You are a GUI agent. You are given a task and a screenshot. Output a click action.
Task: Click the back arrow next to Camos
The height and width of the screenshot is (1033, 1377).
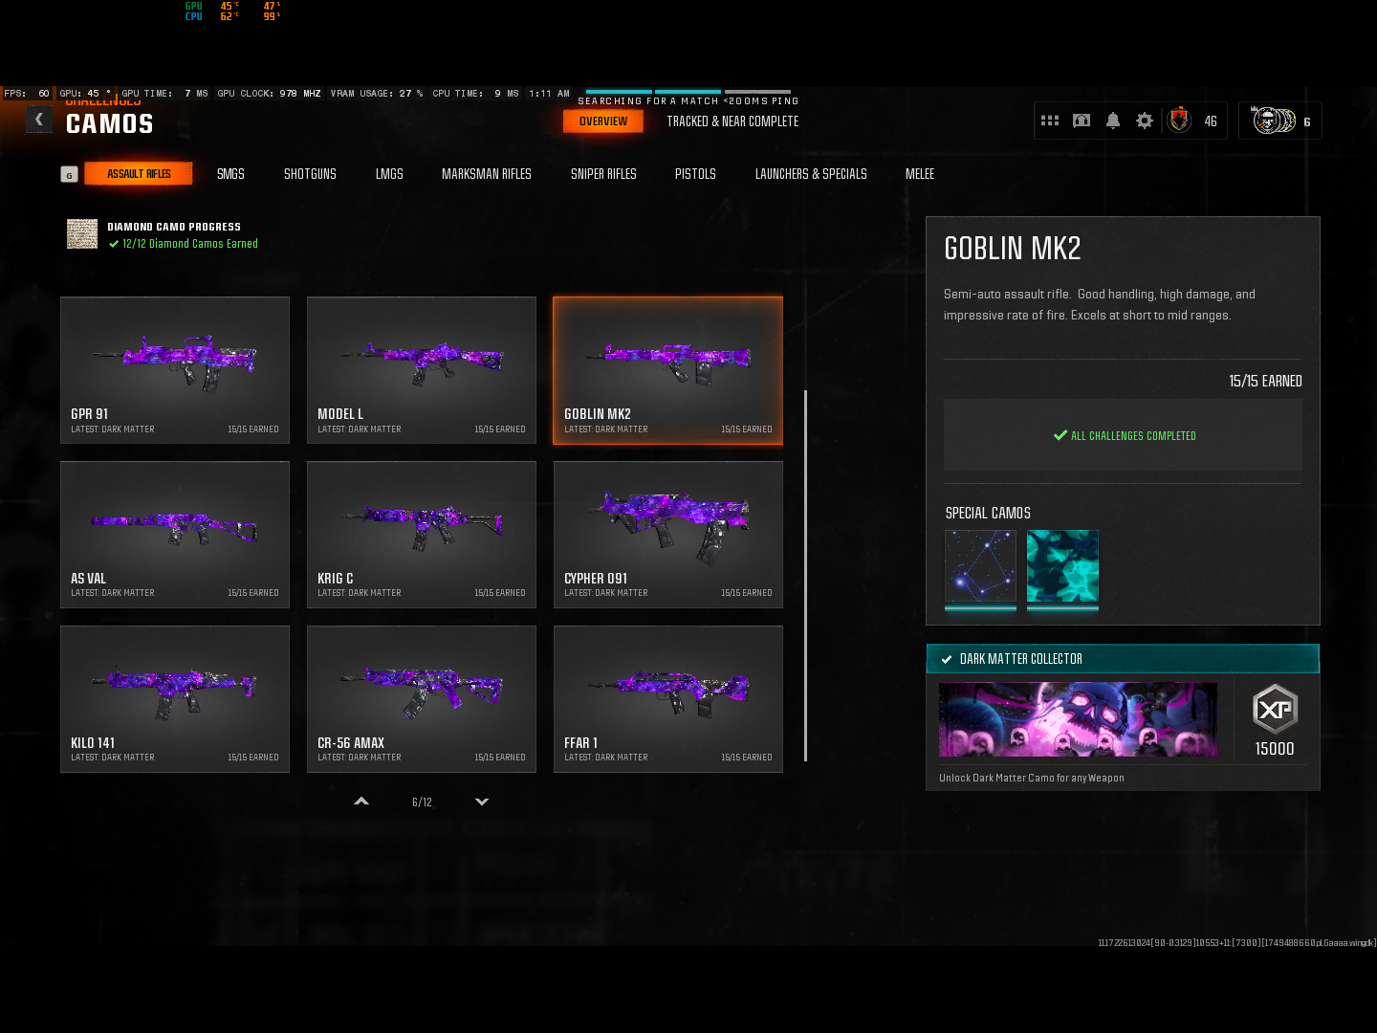tap(39, 119)
